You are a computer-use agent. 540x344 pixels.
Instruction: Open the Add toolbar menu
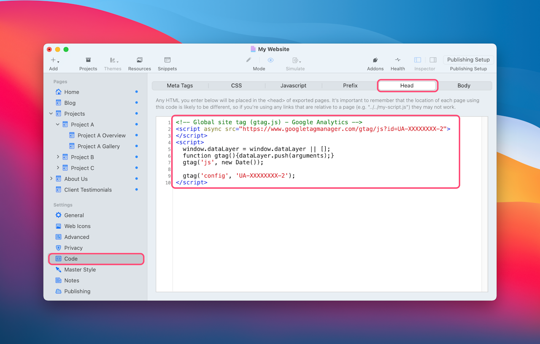54,60
